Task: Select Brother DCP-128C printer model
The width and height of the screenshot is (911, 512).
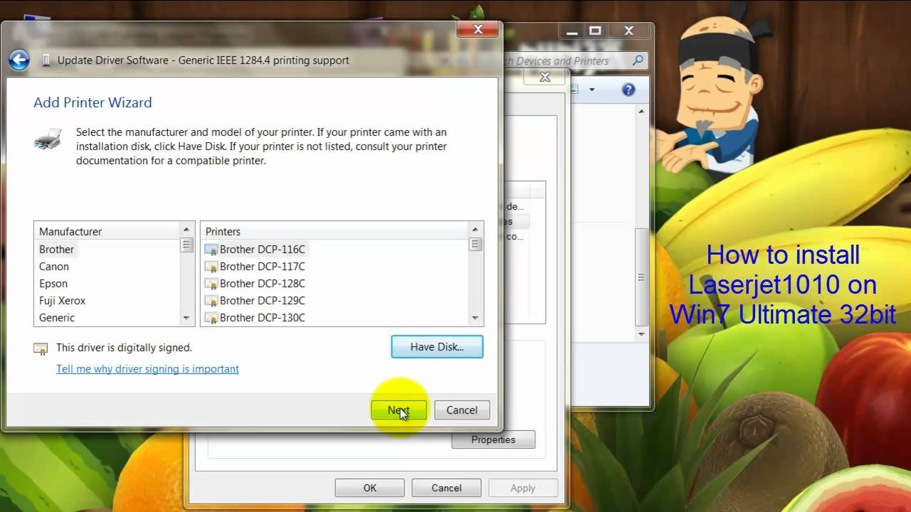Action: 263,284
